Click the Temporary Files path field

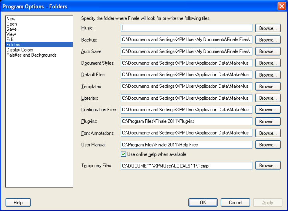tap(186, 166)
